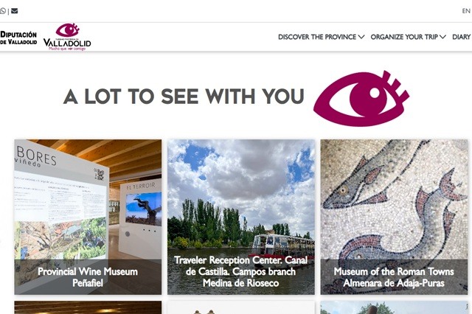The height and width of the screenshot is (314, 472).
Task: Click the Diputación de Valladolid logo
Action: [18, 38]
